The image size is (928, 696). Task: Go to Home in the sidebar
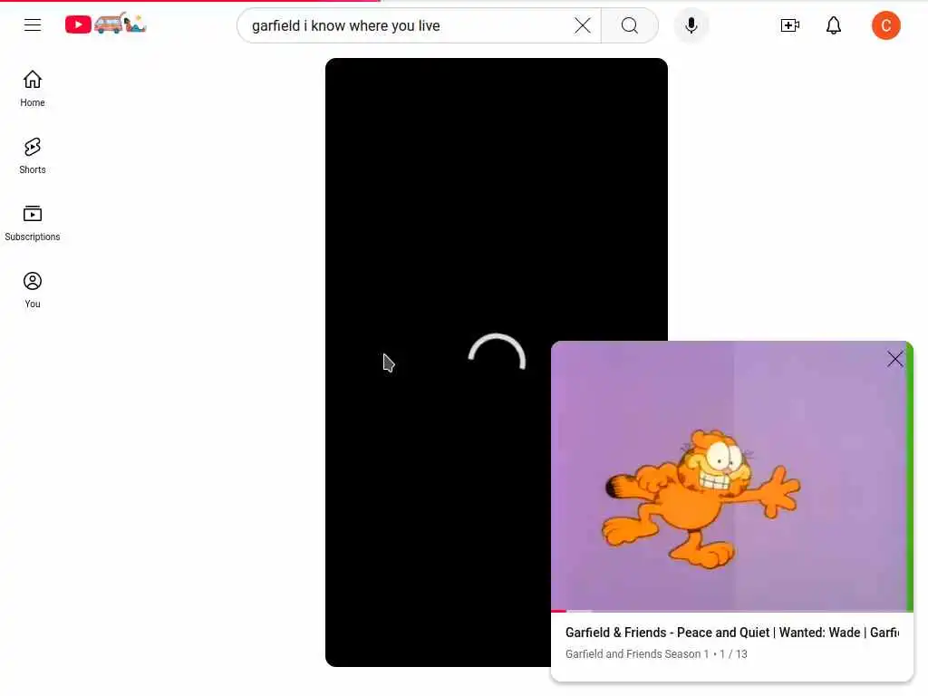pyautogui.click(x=33, y=89)
